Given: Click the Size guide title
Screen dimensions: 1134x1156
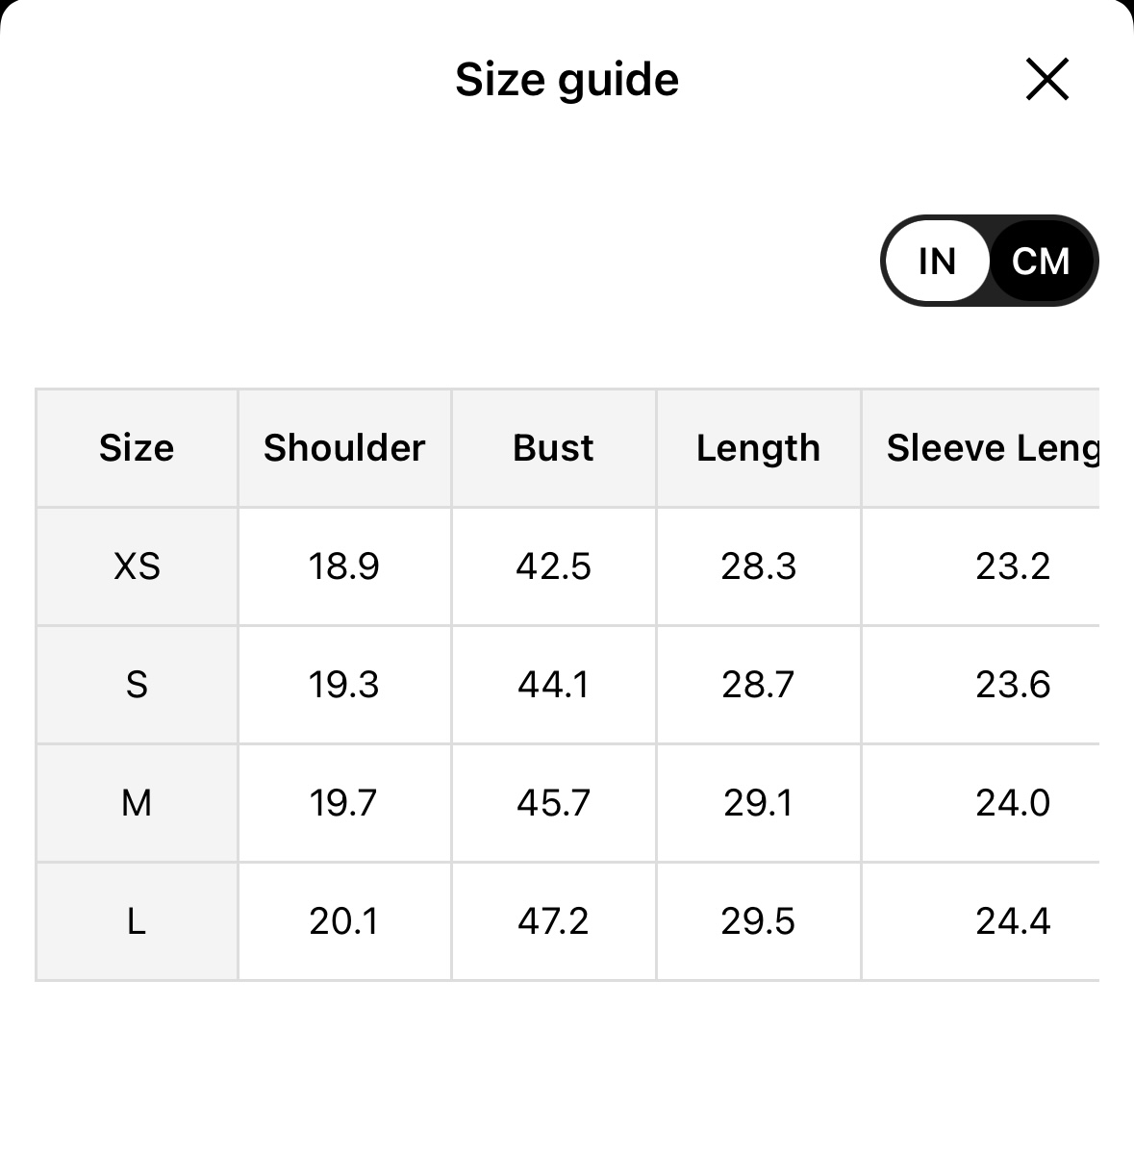Looking at the screenshot, I should [x=567, y=79].
